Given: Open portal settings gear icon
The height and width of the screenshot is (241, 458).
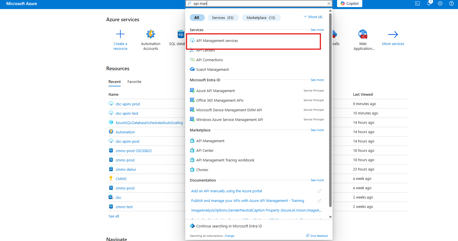Looking at the screenshot, I should pyautogui.click(x=440, y=4).
